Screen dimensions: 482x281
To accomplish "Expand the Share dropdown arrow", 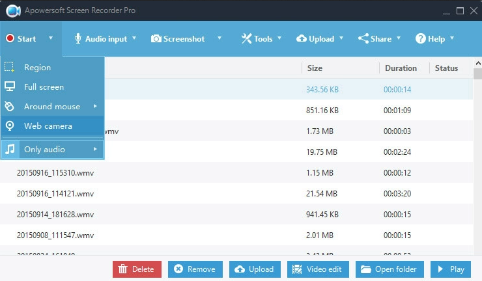I will pos(399,38).
